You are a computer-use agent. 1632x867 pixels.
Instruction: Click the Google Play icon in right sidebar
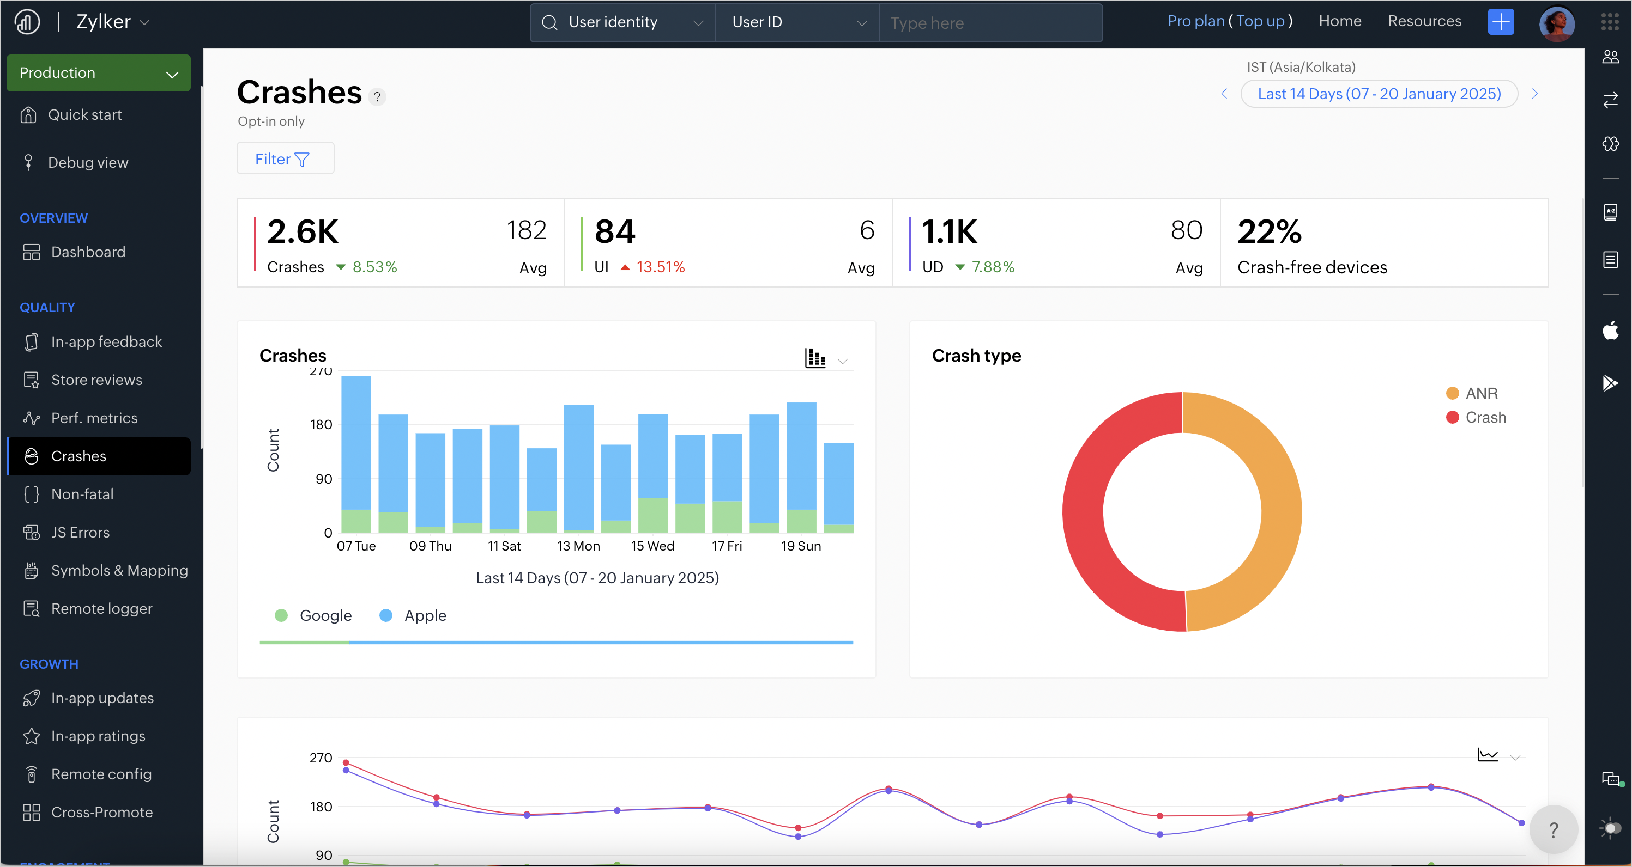(x=1610, y=382)
